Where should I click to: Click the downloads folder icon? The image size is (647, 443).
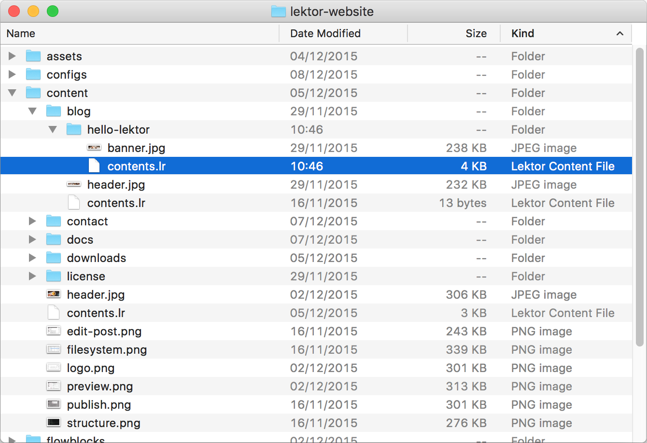point(54,258)
